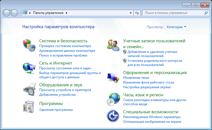Expand the address bar history dropdown arrow
212x130 pixels.
pyautogui.click(x=131, y=13)
